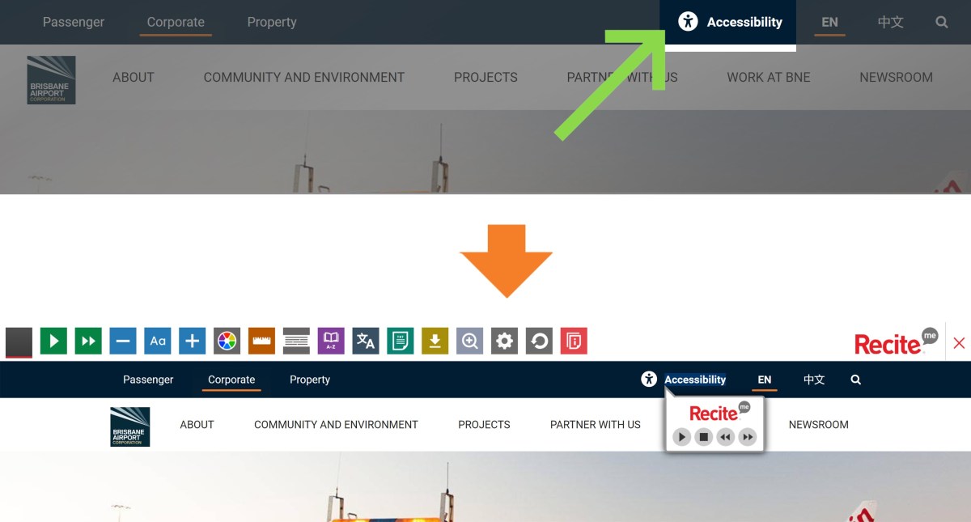Image resolution: width=971 pixels, height=522 pixels.
Task: Click the accessibility person icon in lower screenshot
Action: point(649,379)
